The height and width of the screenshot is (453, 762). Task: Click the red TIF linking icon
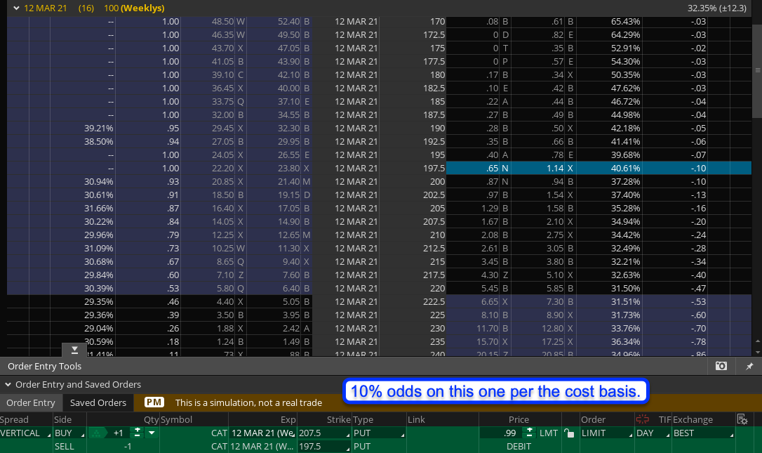pyautogui.click(x=642, y=419)
